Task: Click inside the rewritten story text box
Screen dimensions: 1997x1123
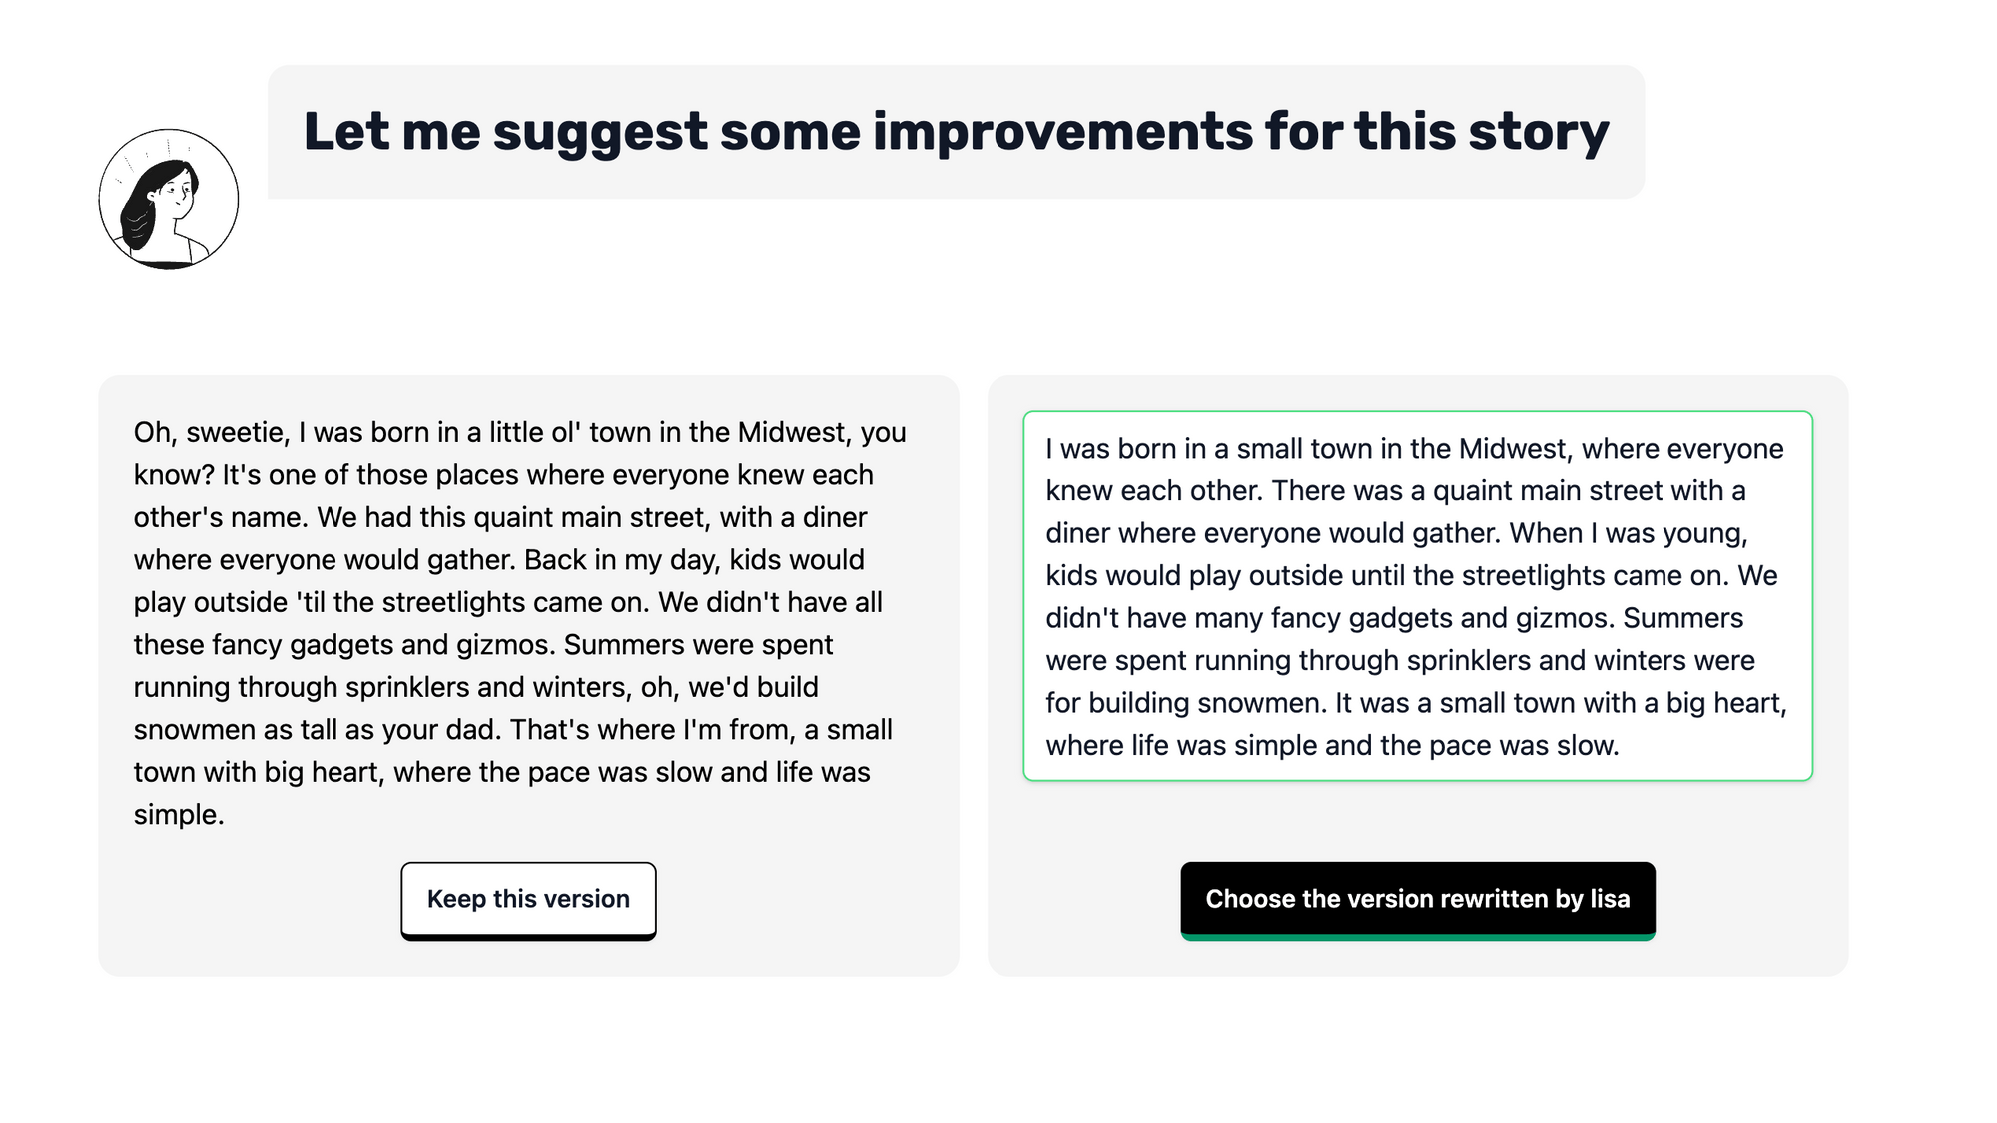Action: click(x=1418, y=596)
